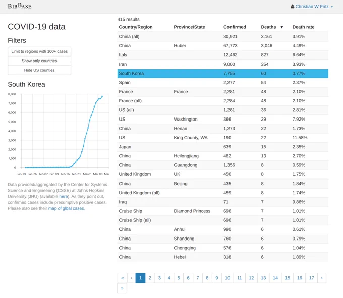Go to first page with « button

pos(122,278)
